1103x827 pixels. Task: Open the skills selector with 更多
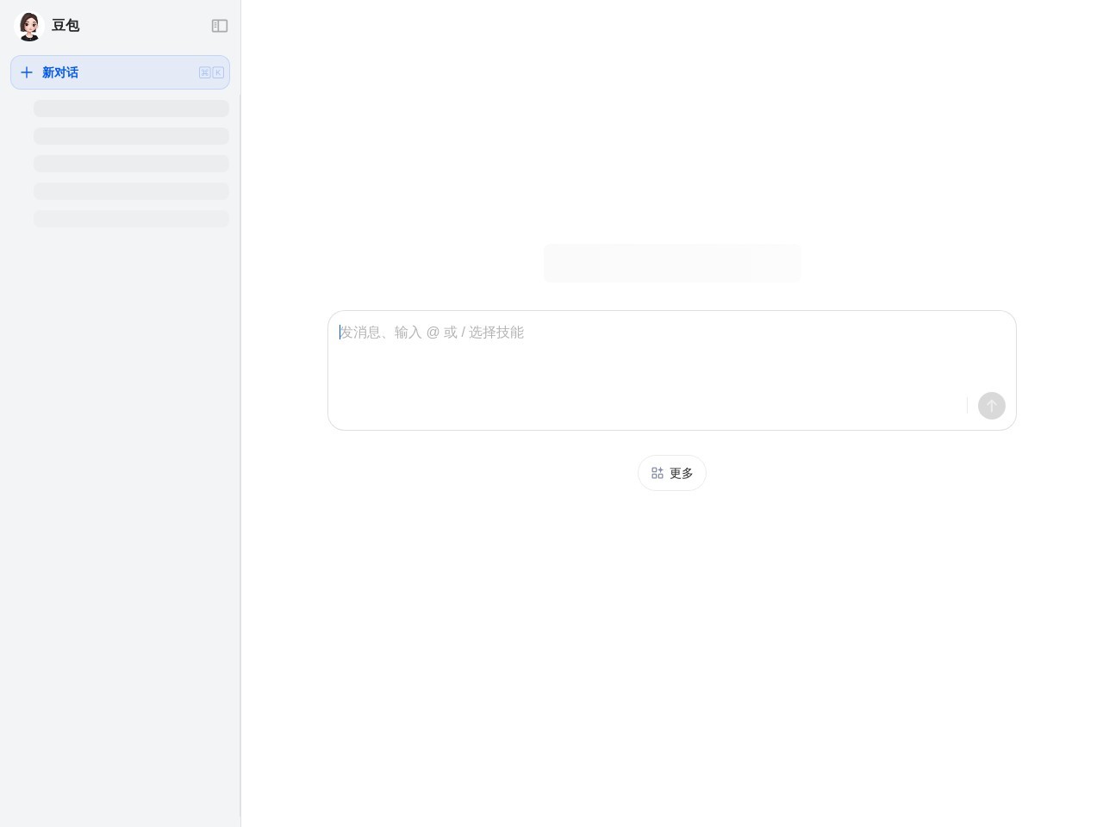[671, 472]
